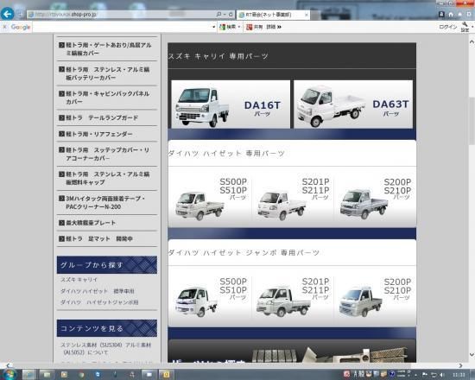Open 軽トラ用・リアフェンダー category
The image size is (475, 380).
pos(107,134)
